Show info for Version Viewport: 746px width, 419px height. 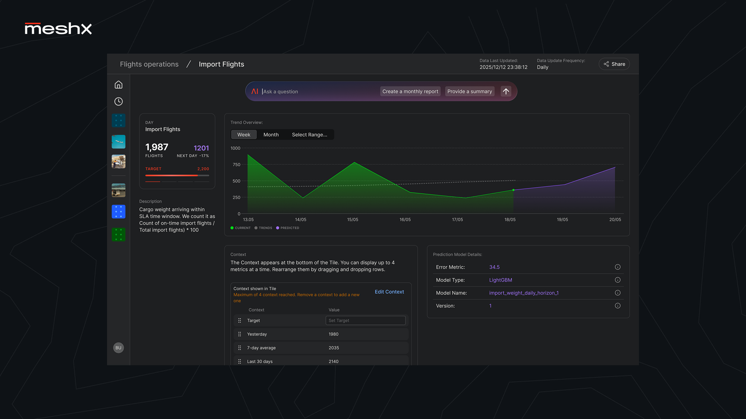click(618, 306)
